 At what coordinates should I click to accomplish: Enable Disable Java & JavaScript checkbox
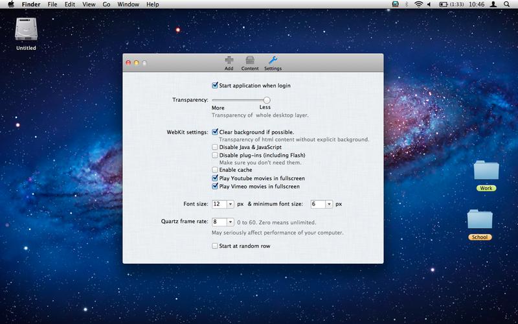click(215, 147)
